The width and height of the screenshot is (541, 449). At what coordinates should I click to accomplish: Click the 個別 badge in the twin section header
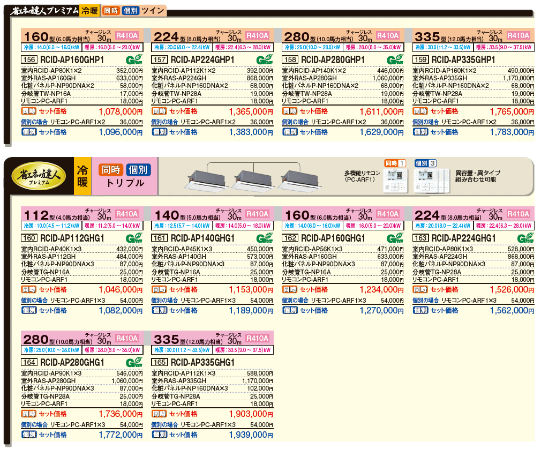(x=130, y=11)
